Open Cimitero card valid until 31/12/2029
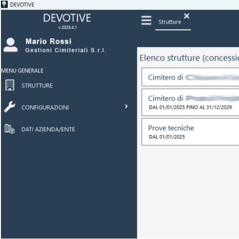 tap(190, 102)
